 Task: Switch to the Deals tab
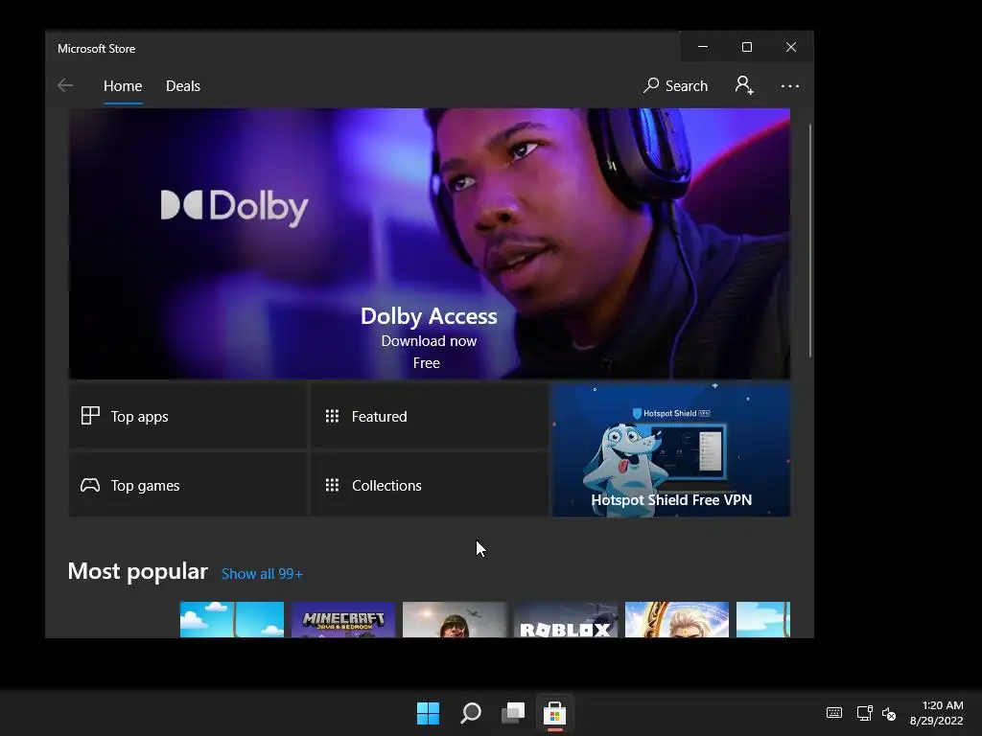point(183,85)
